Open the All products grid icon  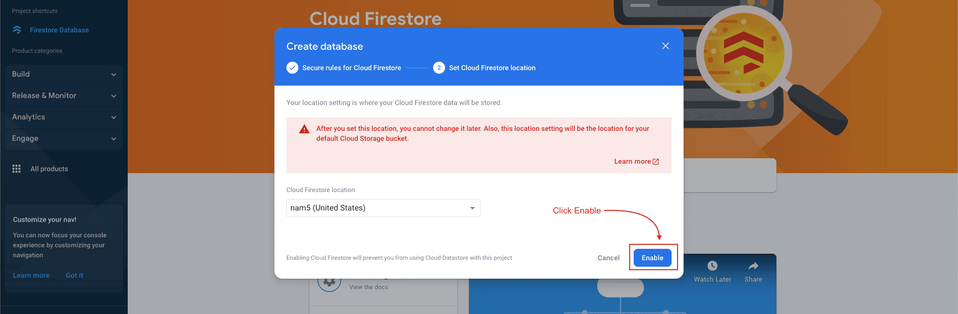pos(16,169)
